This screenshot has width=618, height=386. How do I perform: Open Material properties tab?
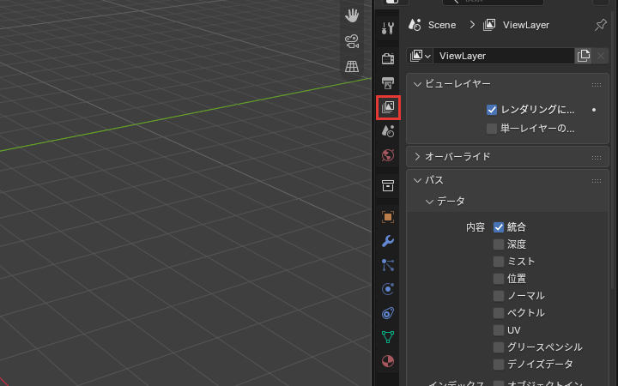pos(388,361)
